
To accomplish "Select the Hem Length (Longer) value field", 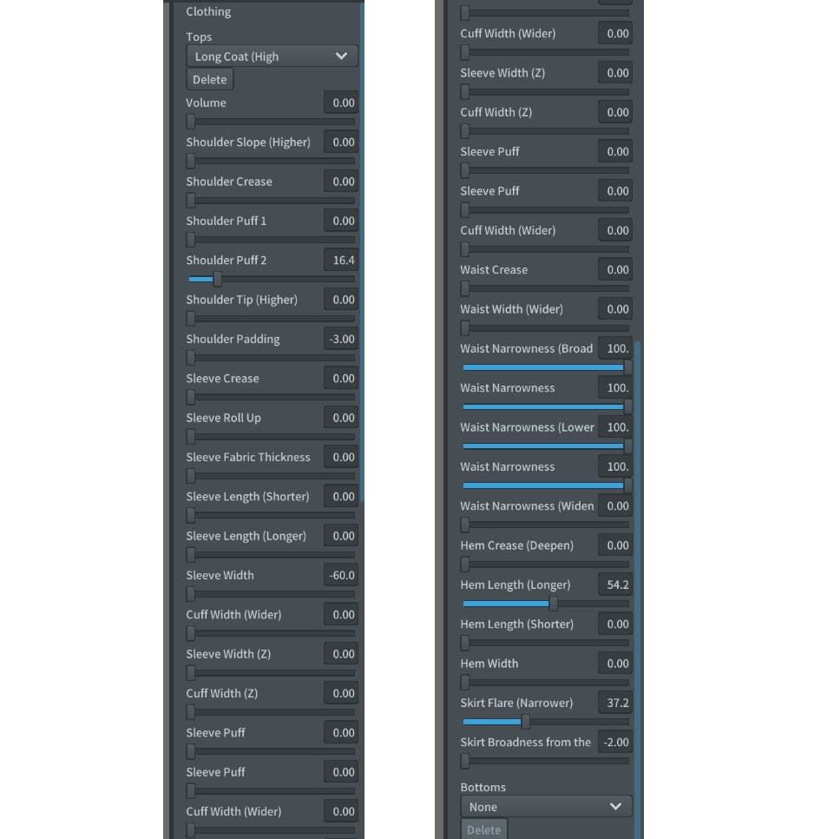I will point(615,585).
